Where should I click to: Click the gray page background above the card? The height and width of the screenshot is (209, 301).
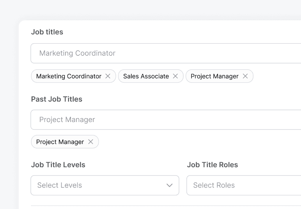click(156, 10)
